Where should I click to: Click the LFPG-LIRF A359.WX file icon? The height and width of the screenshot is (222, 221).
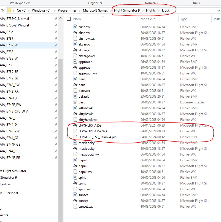tap(75, 131)
